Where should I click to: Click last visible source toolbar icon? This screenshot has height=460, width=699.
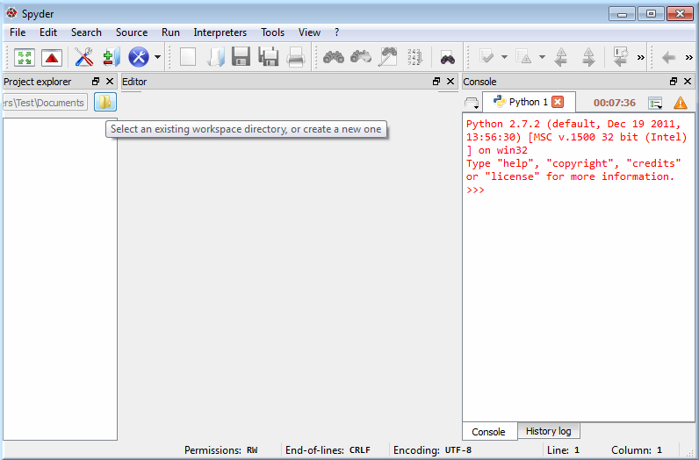[x=621, y=57]
